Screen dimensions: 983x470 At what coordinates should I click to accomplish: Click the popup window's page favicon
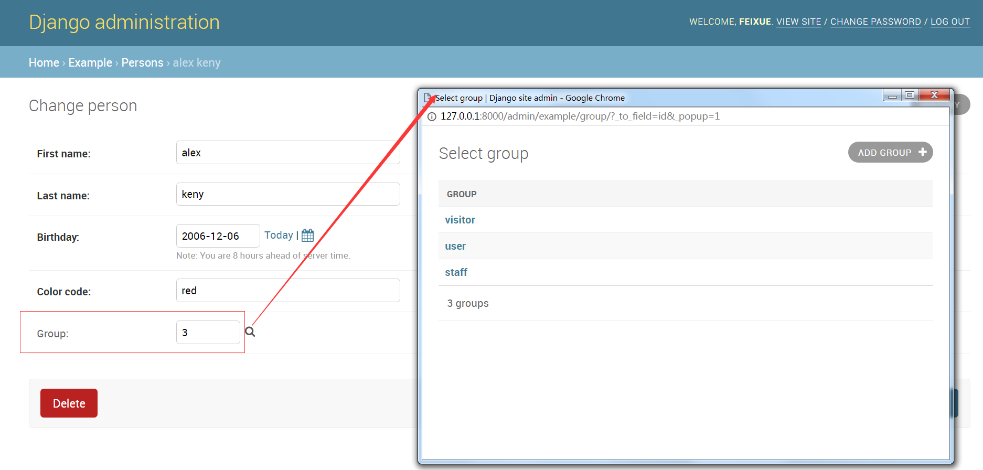click(x=428, y=98)
